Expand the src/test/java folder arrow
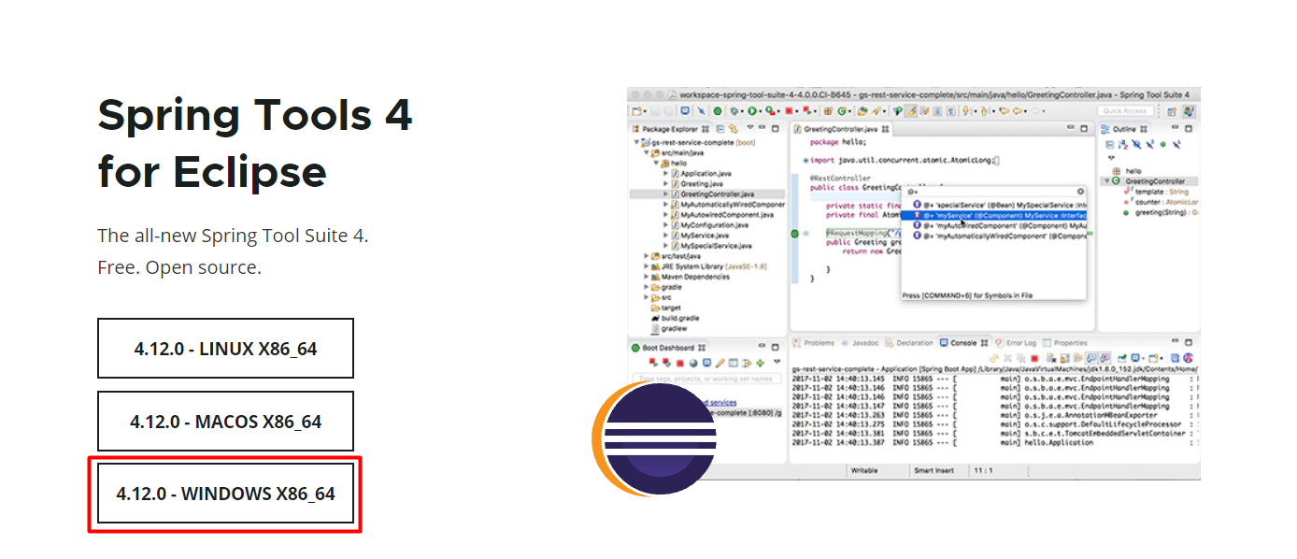This screenshot has width=1297, height=559. (x=647, y=255)
